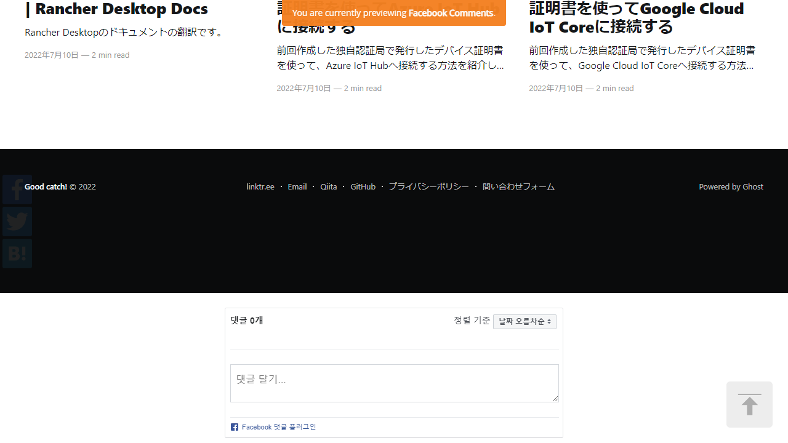Open the GitHub footer link
788x443 pixels.
pos(363,187)
